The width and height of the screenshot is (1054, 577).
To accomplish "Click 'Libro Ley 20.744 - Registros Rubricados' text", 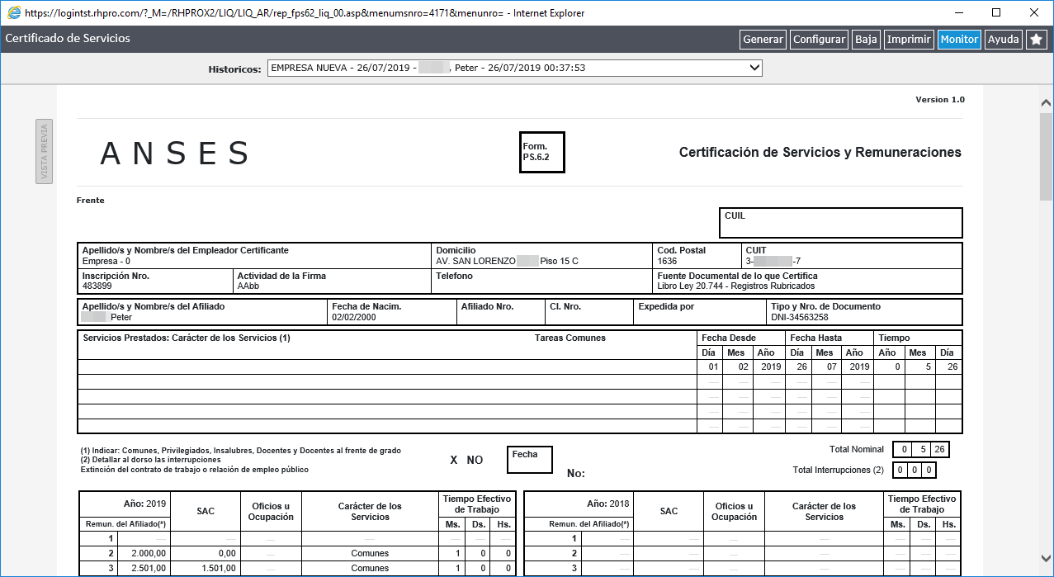I will (736, 286).
